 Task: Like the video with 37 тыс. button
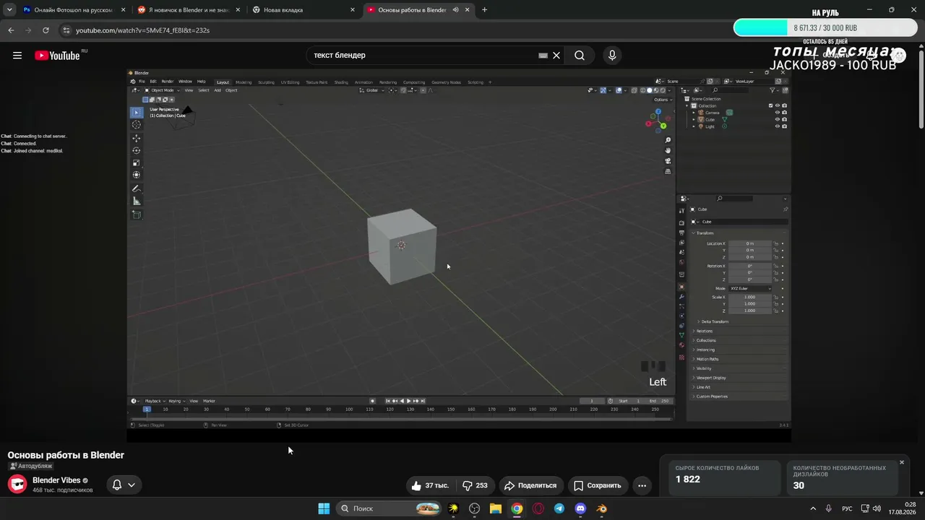click(x=431, y=485)
